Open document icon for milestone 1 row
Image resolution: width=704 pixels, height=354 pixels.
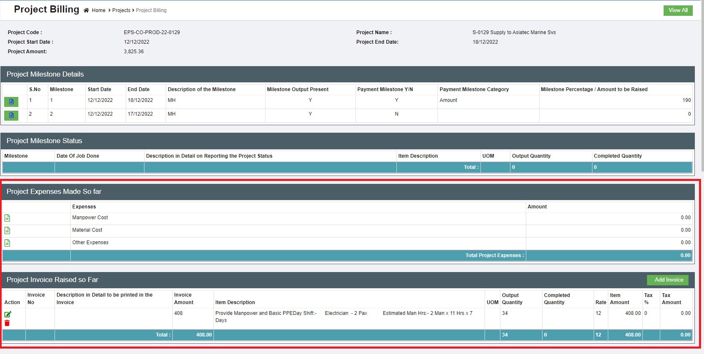(x=11, y=101)
